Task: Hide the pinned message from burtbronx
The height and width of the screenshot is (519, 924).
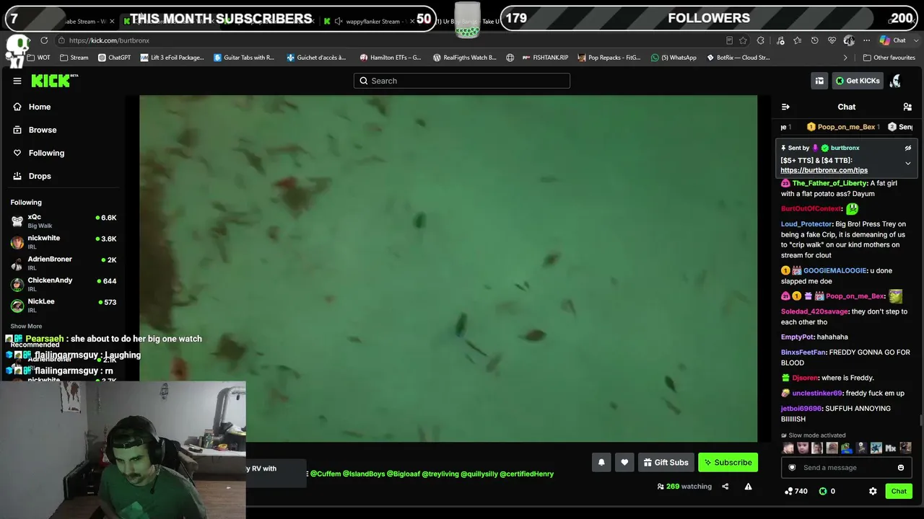Action: (908, 148)
